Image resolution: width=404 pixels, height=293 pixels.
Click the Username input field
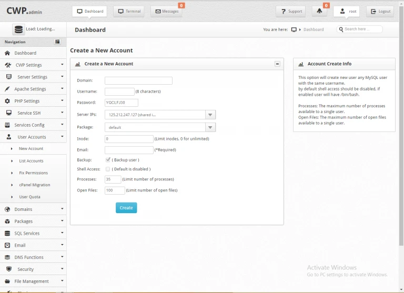coord(119,92)
